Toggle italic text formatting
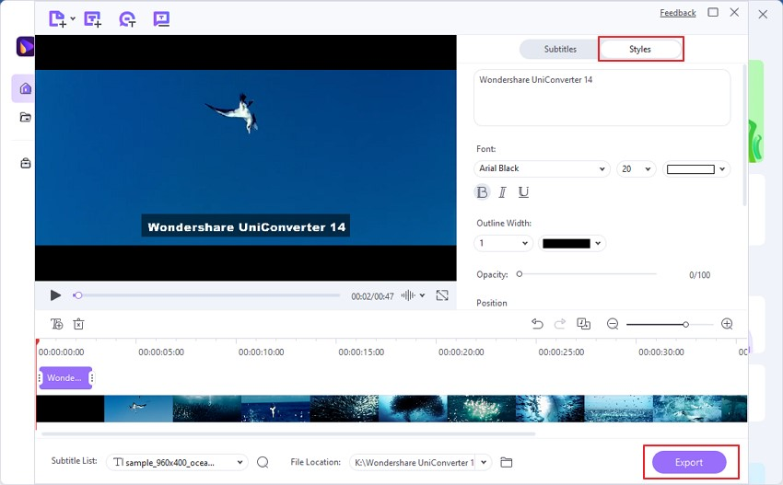This screenshot has height=485, width=783. (502, 192)
